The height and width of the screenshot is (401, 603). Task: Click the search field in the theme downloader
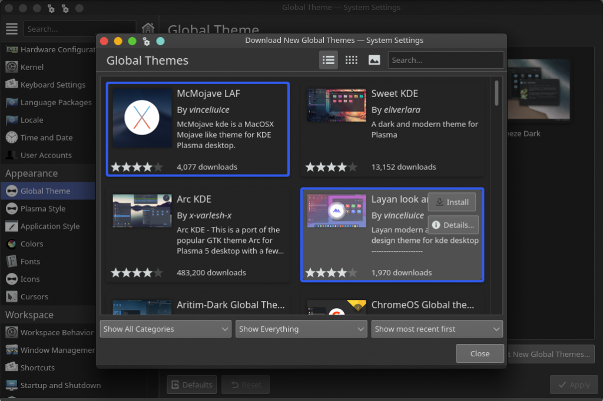pyautogui.click(x=445, y=59)
